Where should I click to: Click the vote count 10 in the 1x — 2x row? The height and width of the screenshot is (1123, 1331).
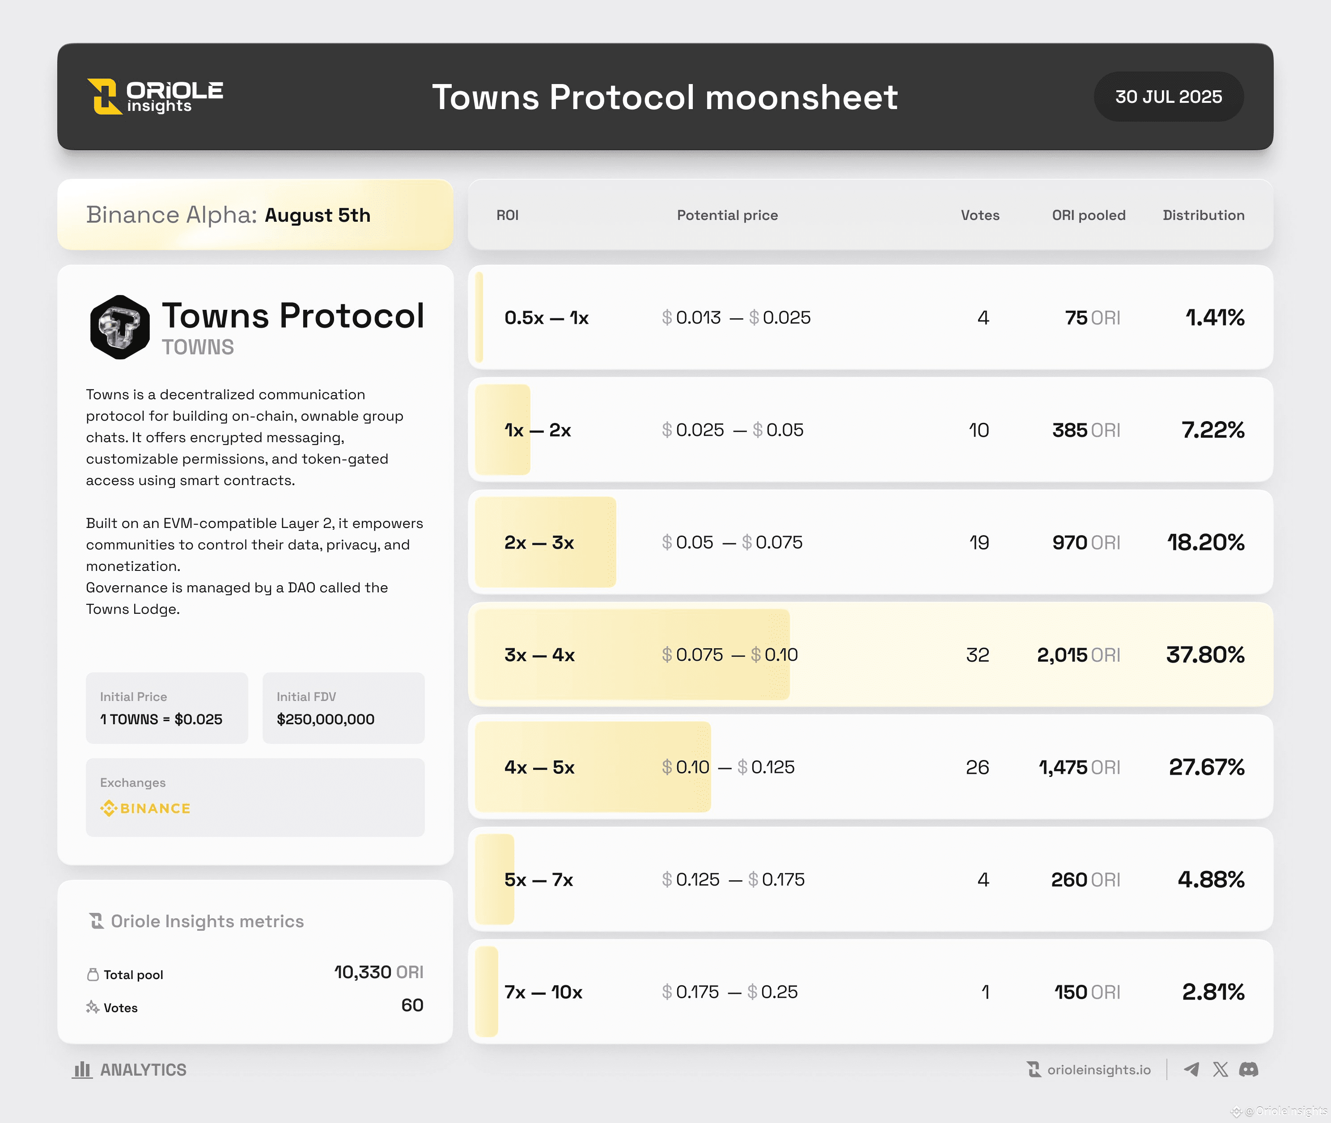tap(979, 431)
